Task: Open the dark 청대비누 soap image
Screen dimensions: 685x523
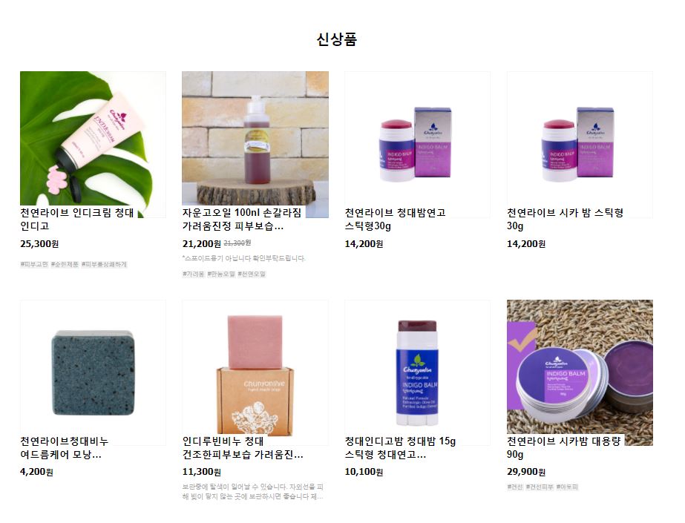Action: (x=93, y=372)
